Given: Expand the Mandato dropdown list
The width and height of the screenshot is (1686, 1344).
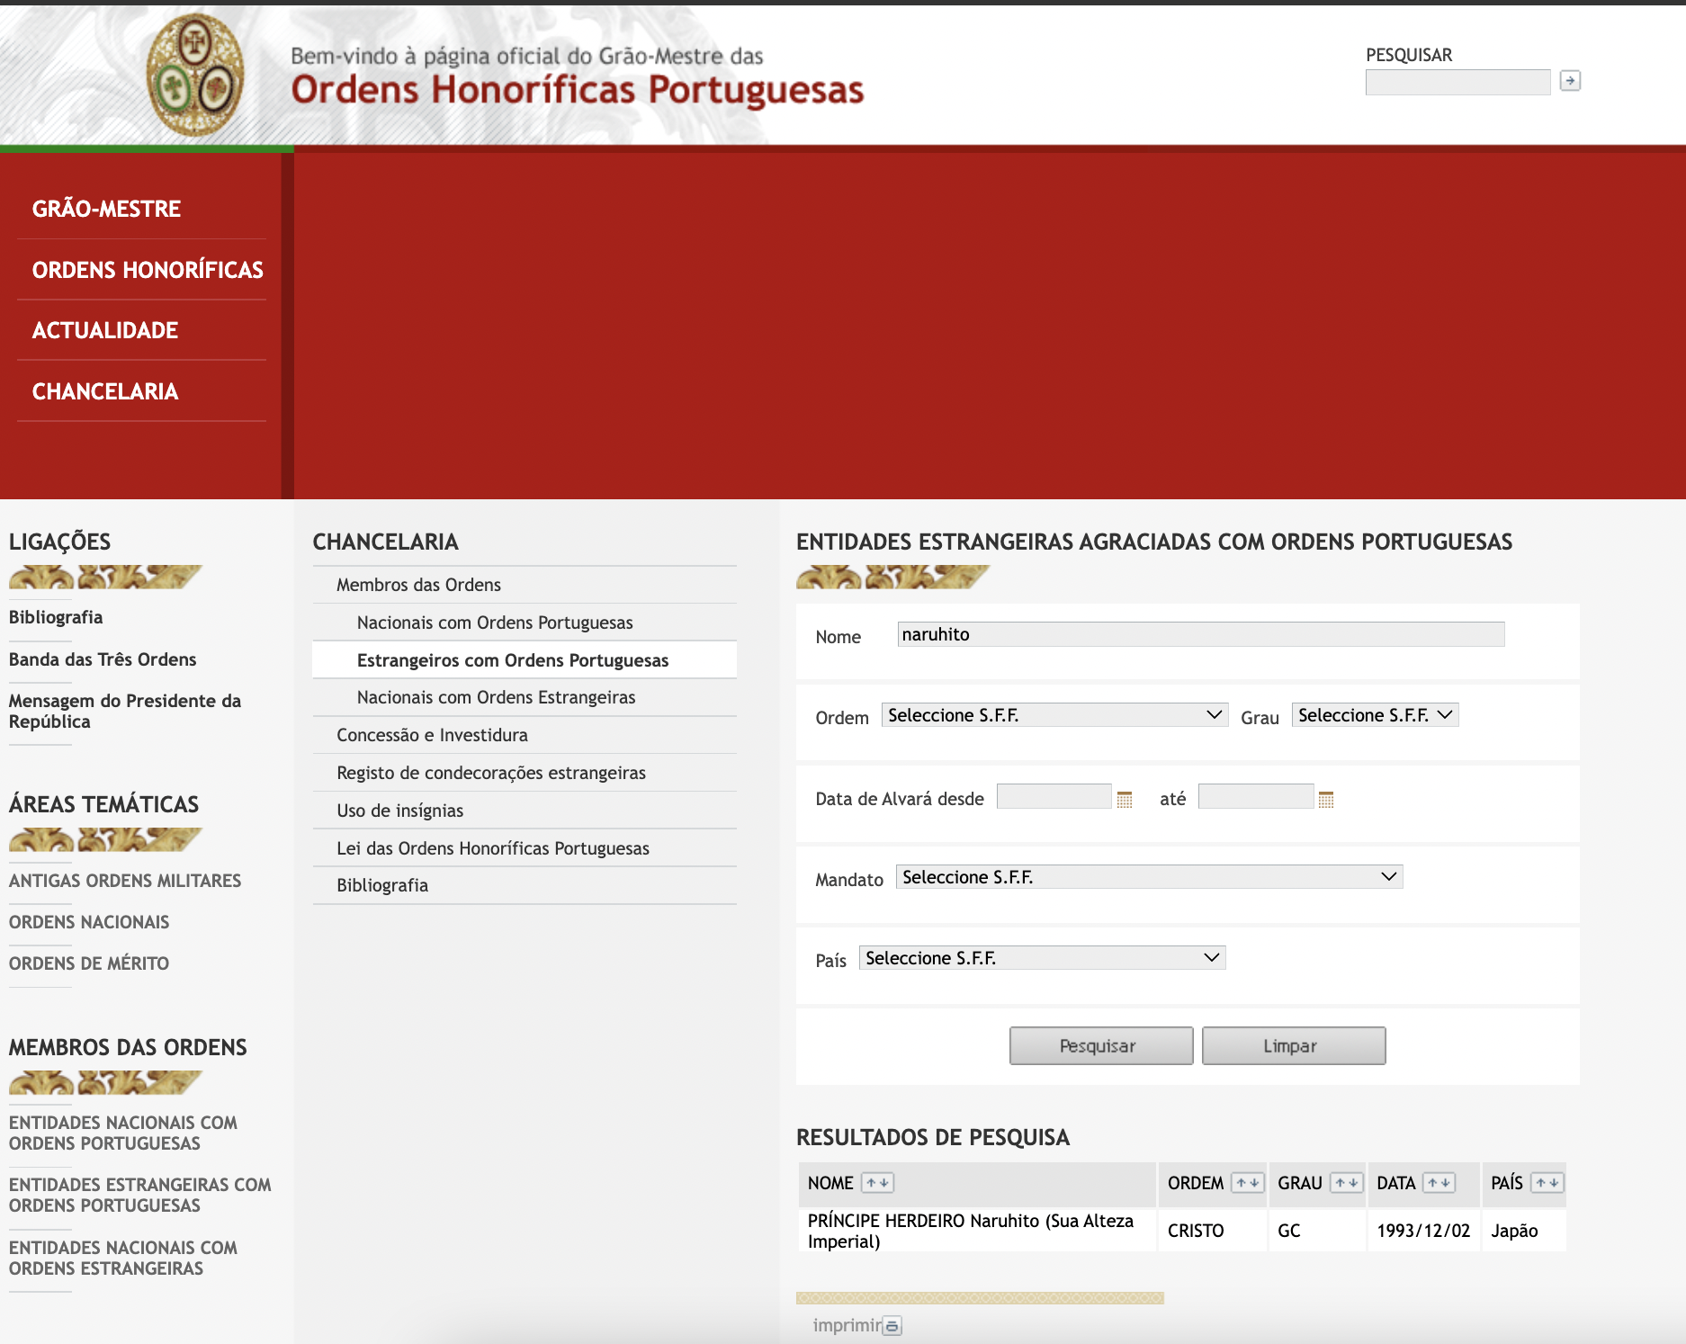Looking at the screenshot, I should 1149,877.
